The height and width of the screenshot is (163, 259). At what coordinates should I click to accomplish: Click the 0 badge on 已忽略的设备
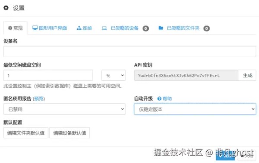pyautogui.click(x=146, y=29)
